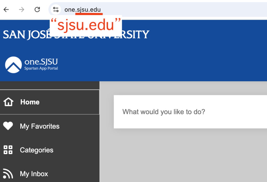Click the Home house icon in the sidebar
This screenshot has width=267, height=182.
(8, 102)
